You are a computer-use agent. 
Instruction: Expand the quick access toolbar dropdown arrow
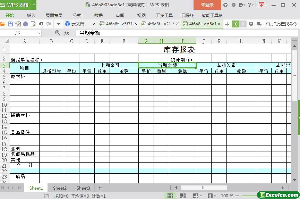(59, 24)
